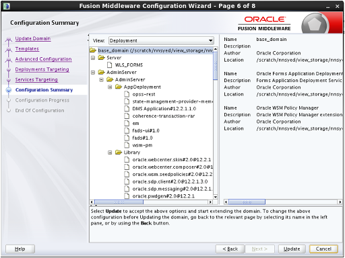
Task: Collapse the nested AdminServer node
Action: 101,80
